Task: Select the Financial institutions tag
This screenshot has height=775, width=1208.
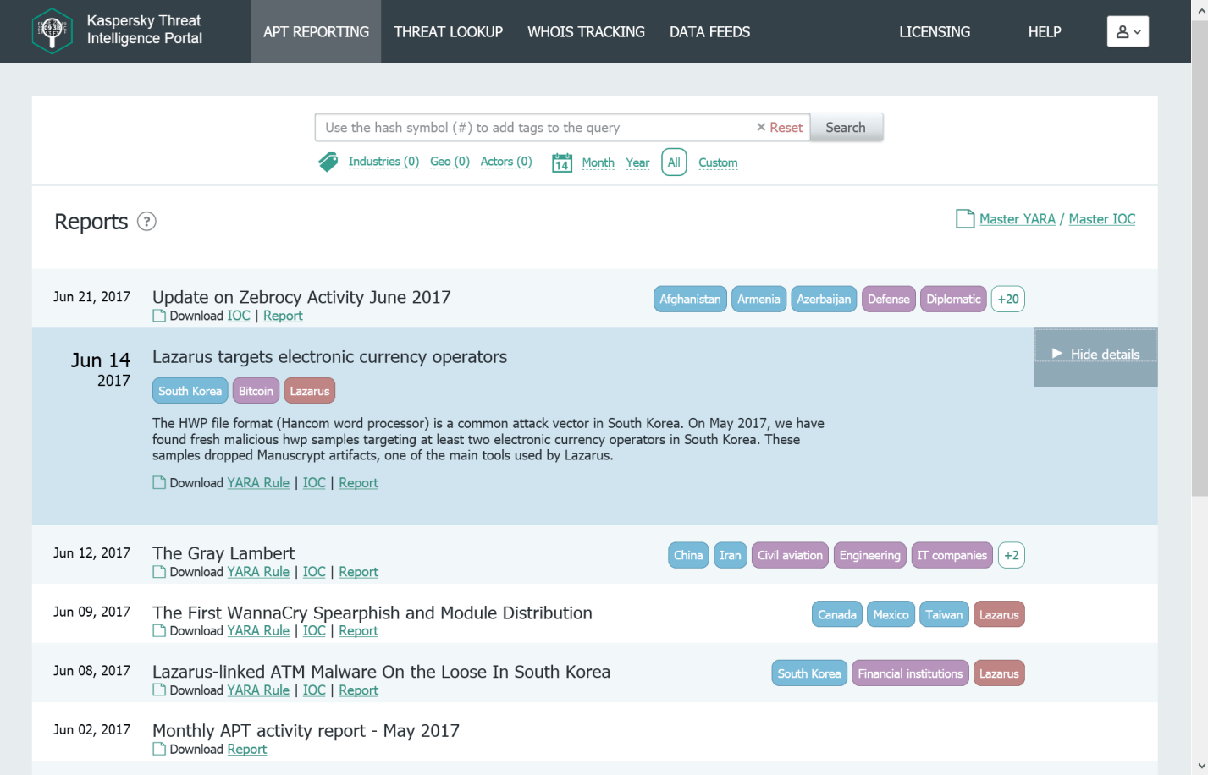Action: coord(910,673)
